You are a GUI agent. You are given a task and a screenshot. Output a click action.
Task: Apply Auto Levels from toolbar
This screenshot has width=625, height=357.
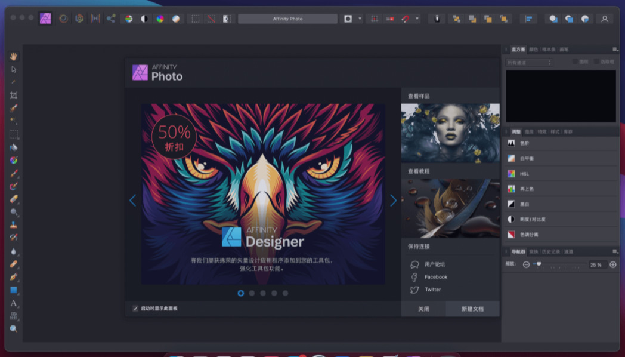[129, 19]
